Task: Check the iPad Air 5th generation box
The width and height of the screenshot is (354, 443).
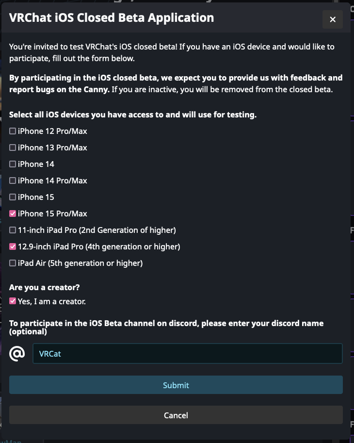Action: pyautogui.click(x=13, y=263)
